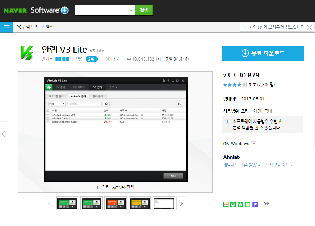
Task: Click the question mark help icon in V3 preview
Action: [168, 81]
